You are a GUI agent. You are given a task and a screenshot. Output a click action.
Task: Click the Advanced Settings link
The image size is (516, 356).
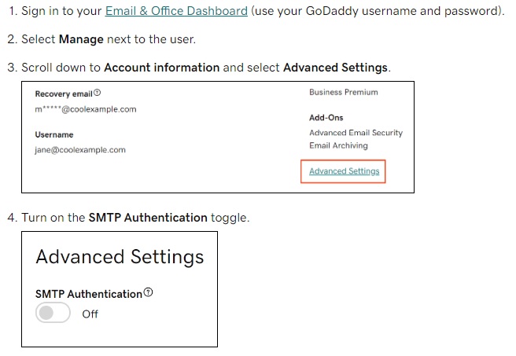point(345,171)
